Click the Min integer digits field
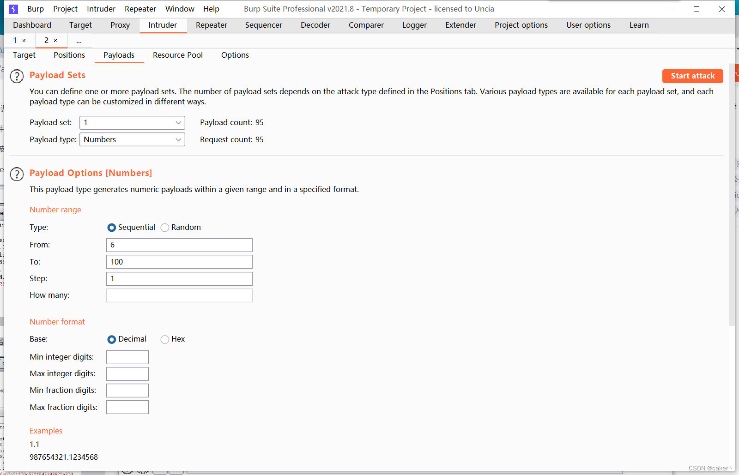This screenshot has width=739, height=475. pos(127,357)
